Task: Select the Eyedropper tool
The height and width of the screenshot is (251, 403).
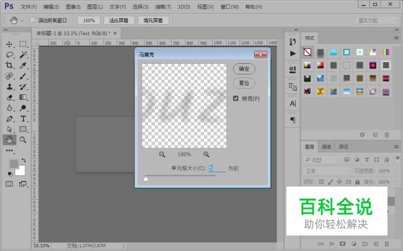Action: (23, 65)
